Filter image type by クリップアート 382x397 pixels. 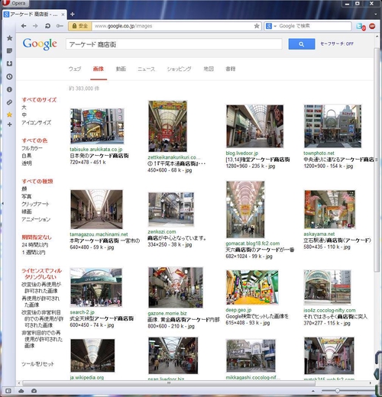(x=35, y=204)
